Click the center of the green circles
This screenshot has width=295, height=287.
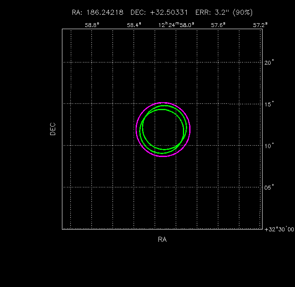tap(164, 128)
